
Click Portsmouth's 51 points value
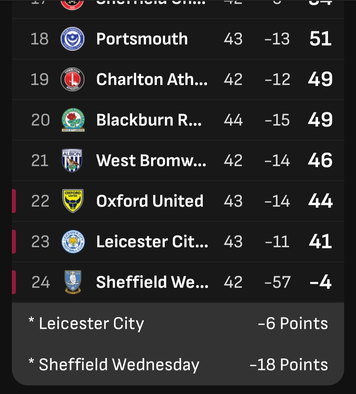click(x=320, y=39)
